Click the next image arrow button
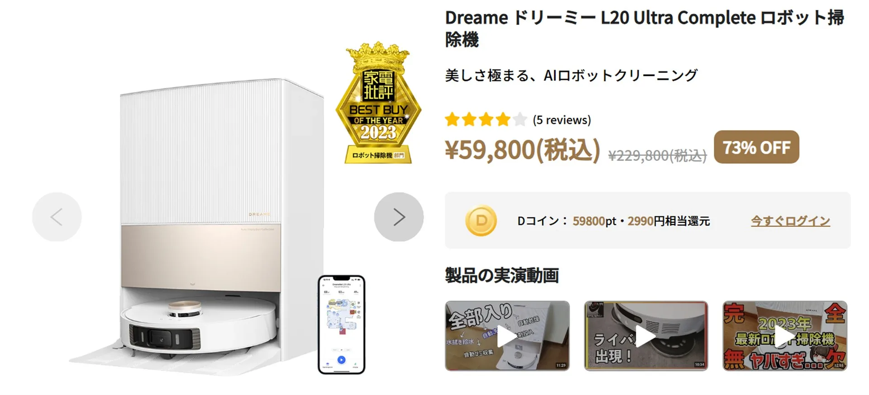The image size is (869, 395). [x=399, y=217]
